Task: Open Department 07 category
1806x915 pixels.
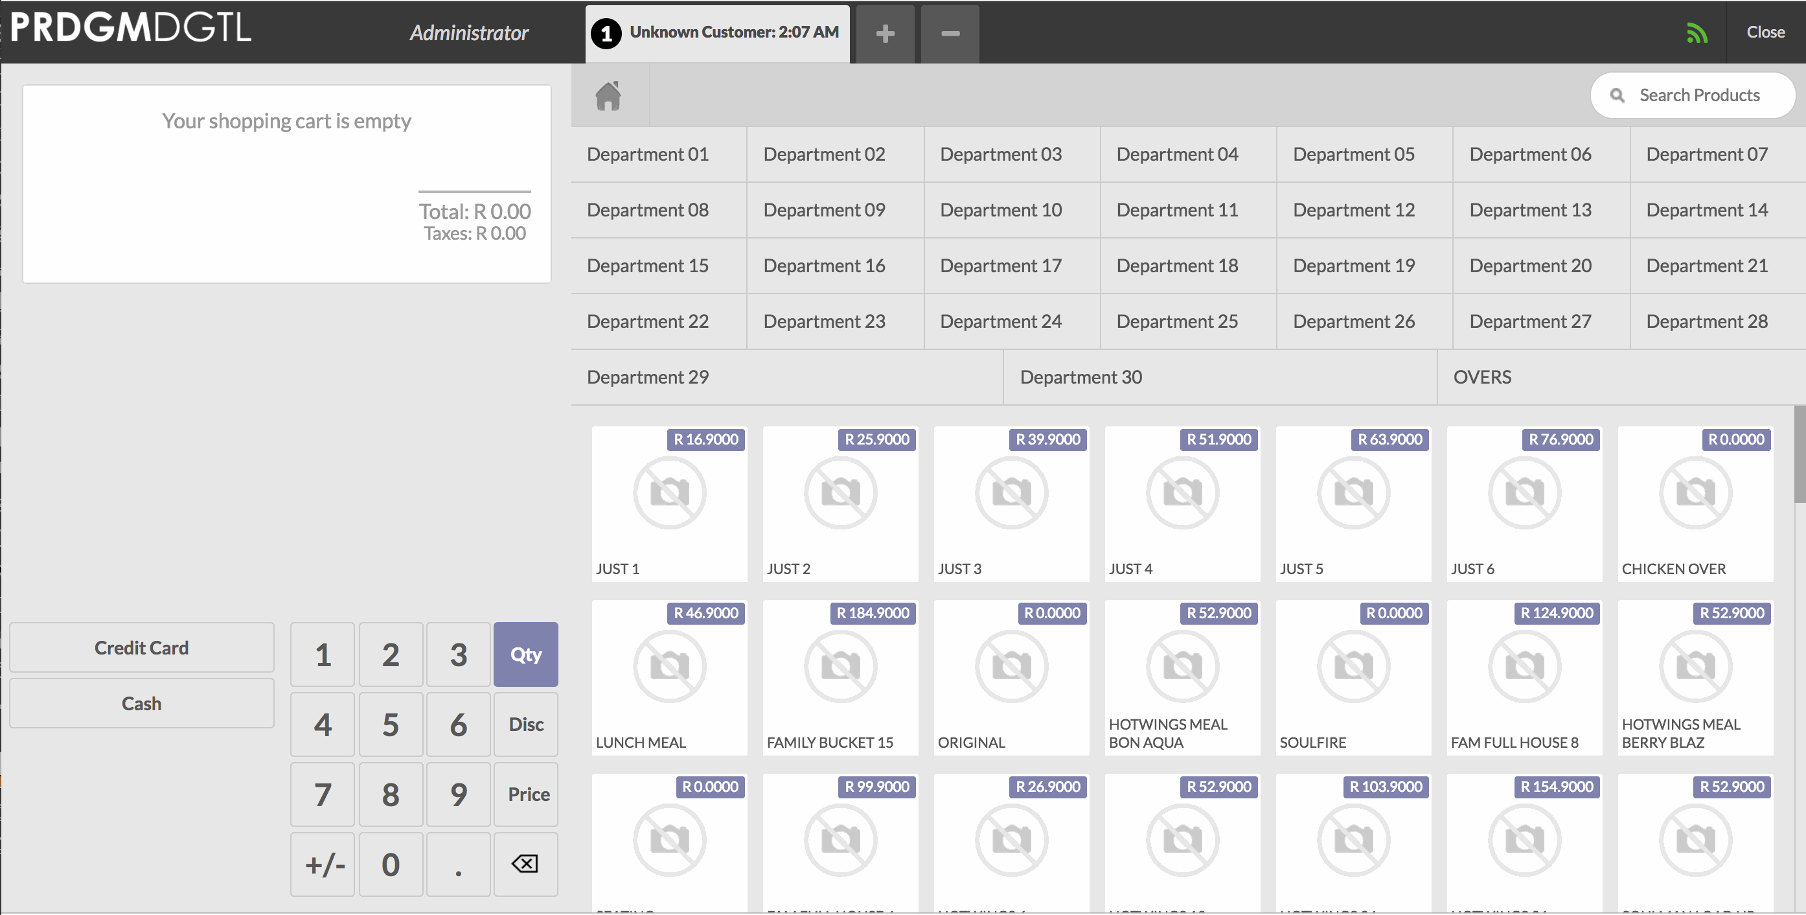Action: [1718, 154]
